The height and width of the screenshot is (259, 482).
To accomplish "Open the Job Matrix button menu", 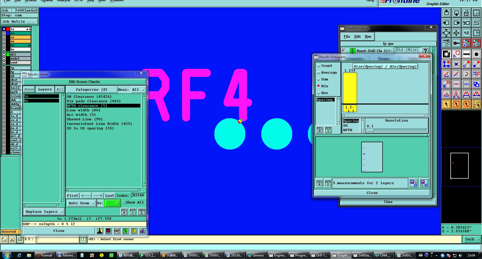I will coord(20,22).
